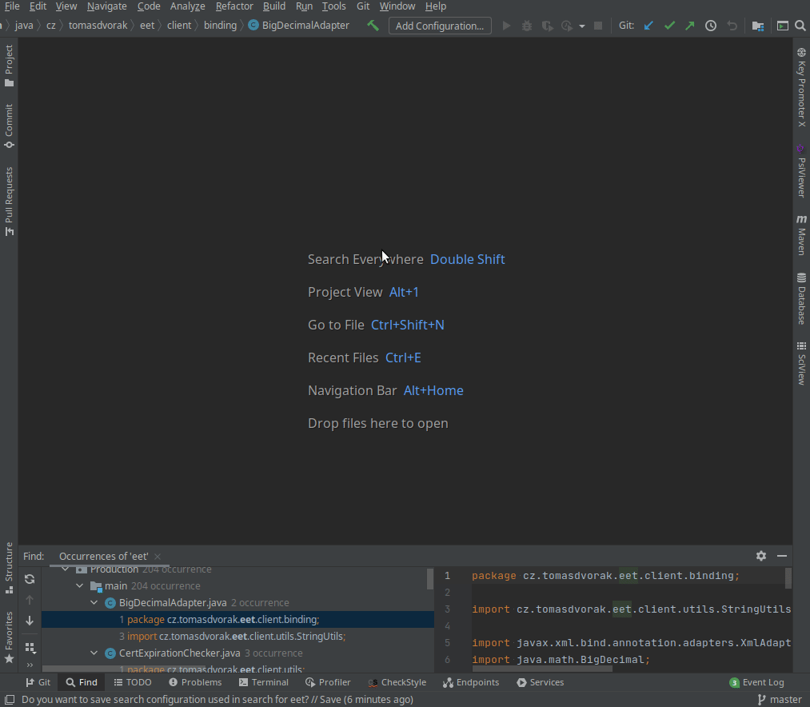Open the Project Structure folder icon
This screenshot has width=810, height=707.
(x=758, y=26)
